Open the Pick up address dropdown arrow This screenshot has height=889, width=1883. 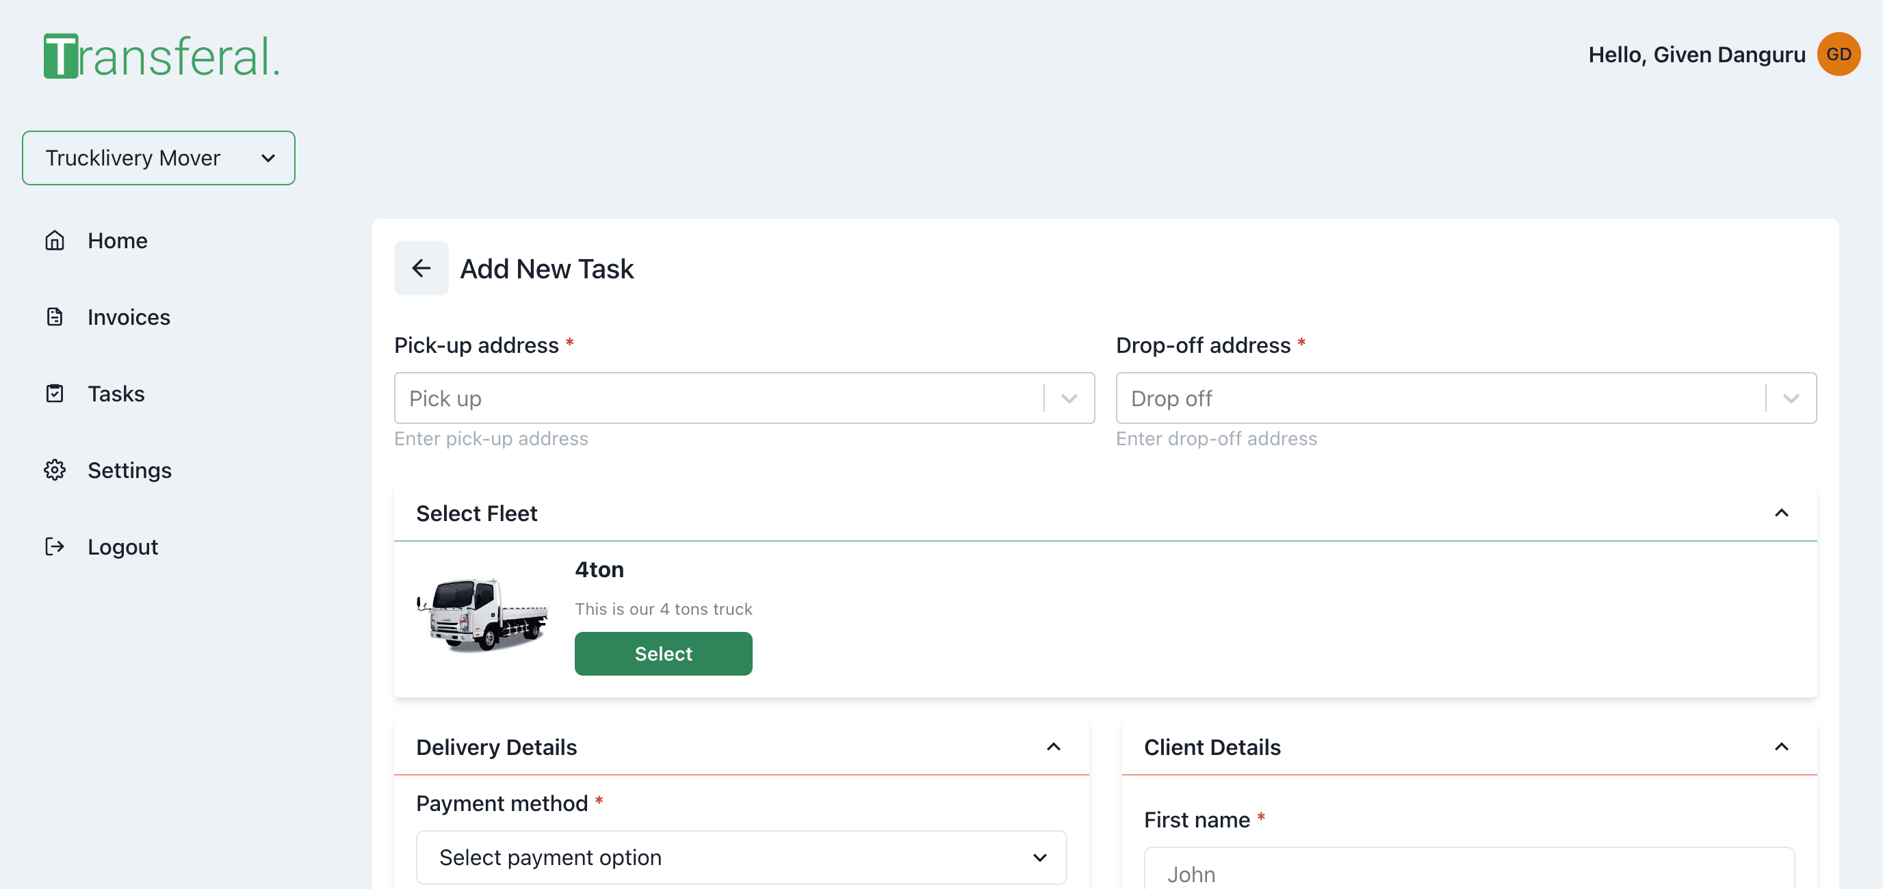click(x=1069, y=398)
